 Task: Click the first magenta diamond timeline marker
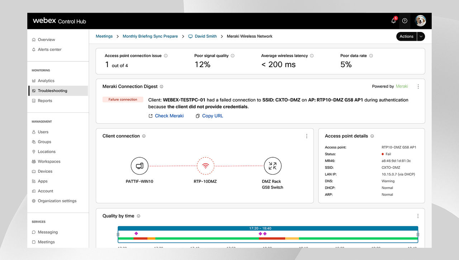click(136, 233)
